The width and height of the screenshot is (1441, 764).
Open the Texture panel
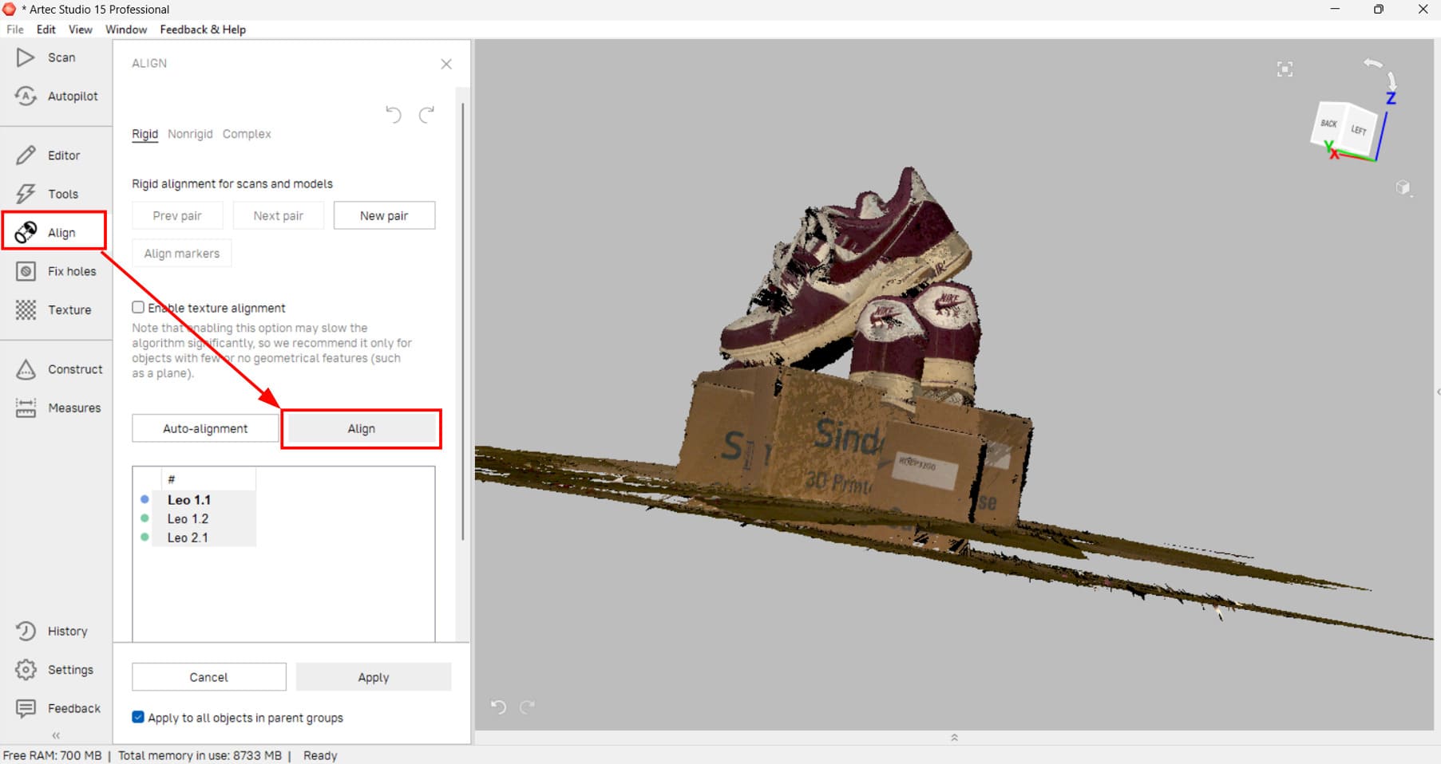(53, 309)
